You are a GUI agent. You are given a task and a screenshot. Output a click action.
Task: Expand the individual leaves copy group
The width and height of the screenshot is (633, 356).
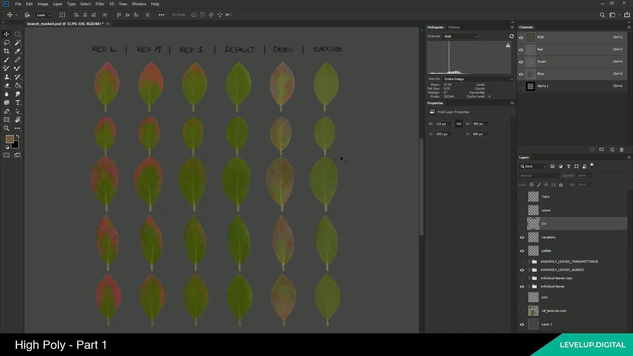(529, 278)
